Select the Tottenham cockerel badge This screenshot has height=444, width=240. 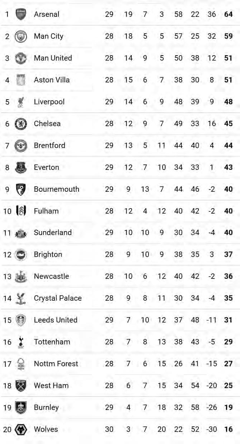(21, 342)
